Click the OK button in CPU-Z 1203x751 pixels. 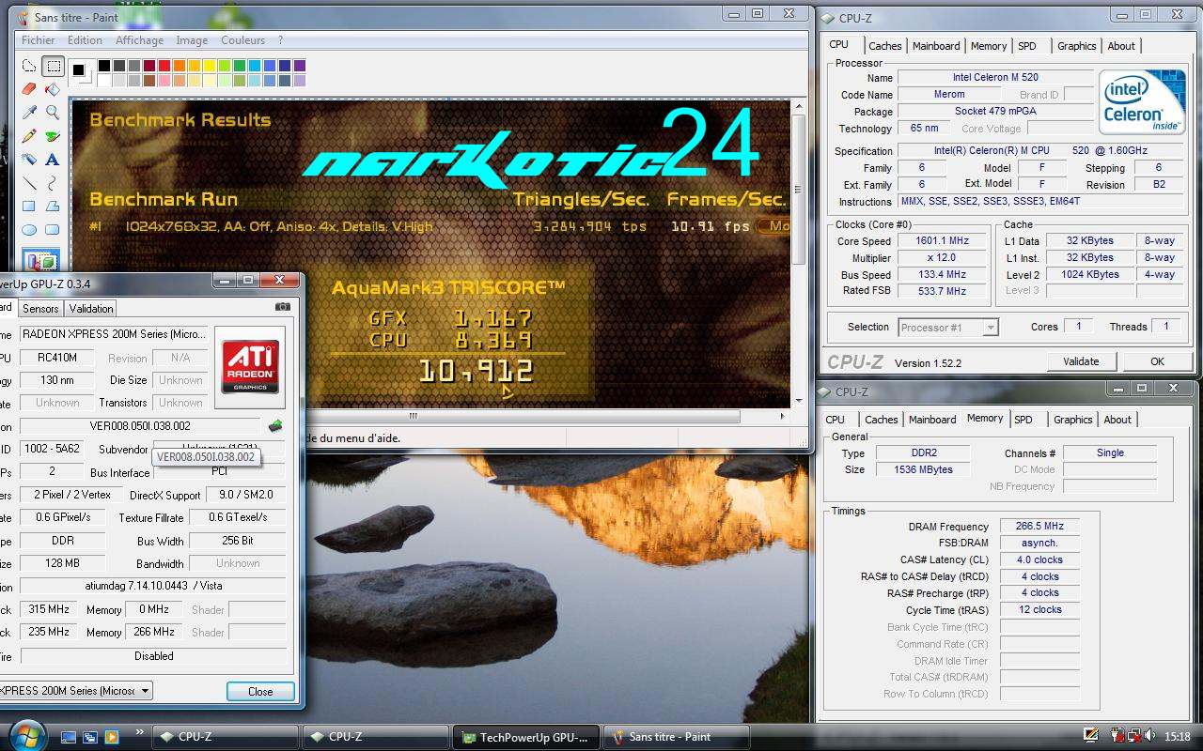click(1157, 361)
